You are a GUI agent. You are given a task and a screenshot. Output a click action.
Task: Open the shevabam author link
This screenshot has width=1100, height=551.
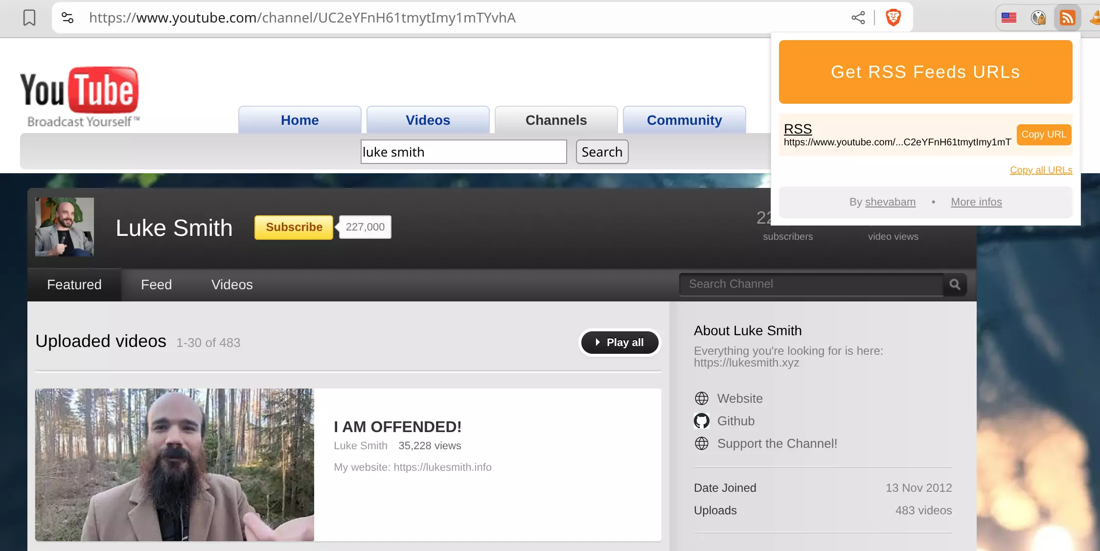(x=890, y=202)
